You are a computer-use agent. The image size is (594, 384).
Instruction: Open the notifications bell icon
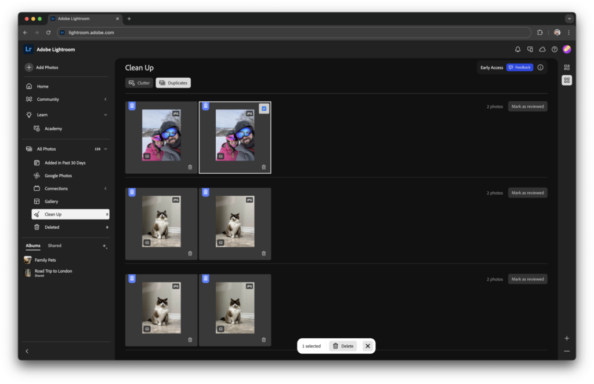pos(518,50)
